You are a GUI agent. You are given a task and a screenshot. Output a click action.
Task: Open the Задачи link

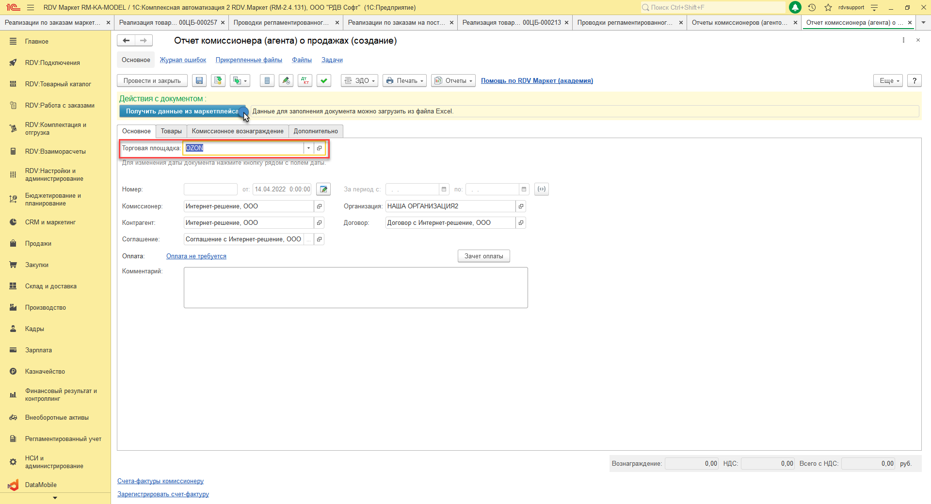point(332,60)
